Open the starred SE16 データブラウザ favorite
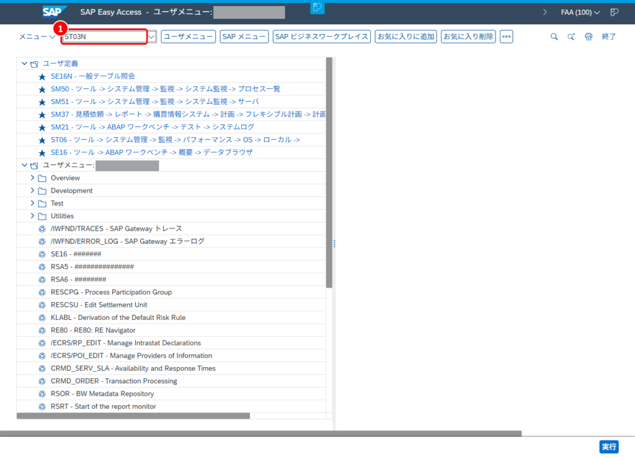Image resolution: width=635 pixels, height=457 pixels. pos(151,153)
